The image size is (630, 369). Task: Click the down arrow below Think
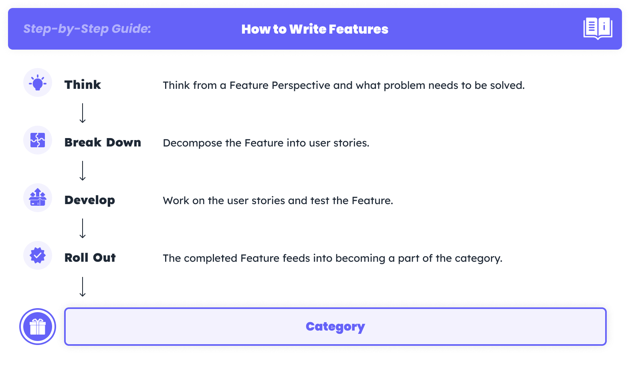pos(83,113)
